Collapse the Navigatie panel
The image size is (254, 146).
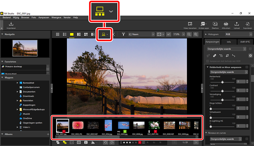(x=2, y=34)
